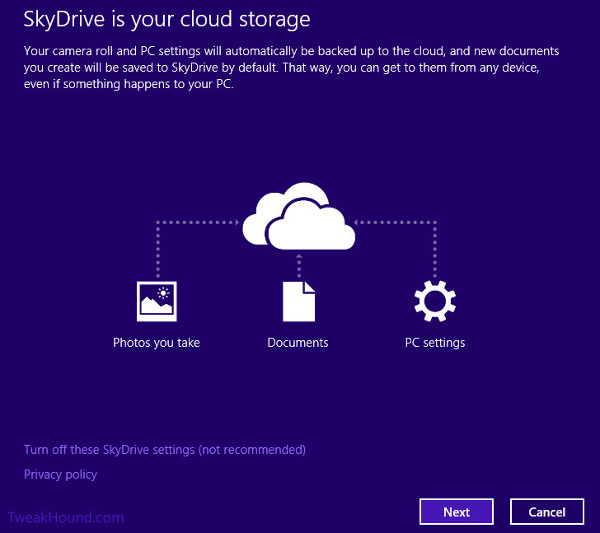The width and height of the screenshot is (600, 533).
Task: Cancel the SkyDrive setup
Action: (546, 512)
